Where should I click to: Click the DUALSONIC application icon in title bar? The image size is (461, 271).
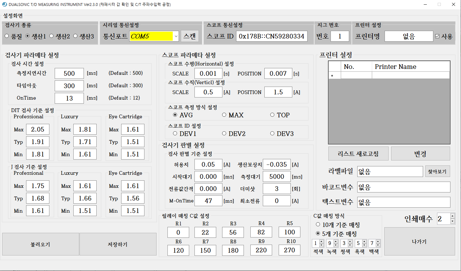pos(4,4)
